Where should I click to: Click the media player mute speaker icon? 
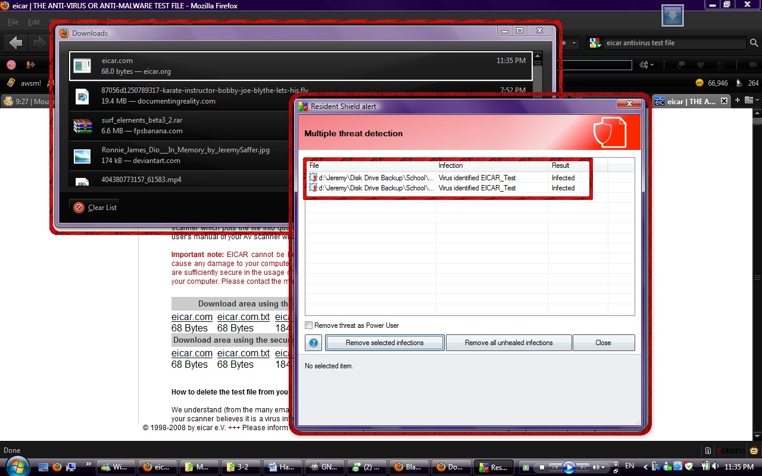pos(597,467)
